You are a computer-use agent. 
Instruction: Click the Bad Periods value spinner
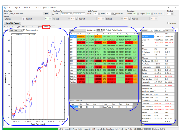(x=99, y=30)
